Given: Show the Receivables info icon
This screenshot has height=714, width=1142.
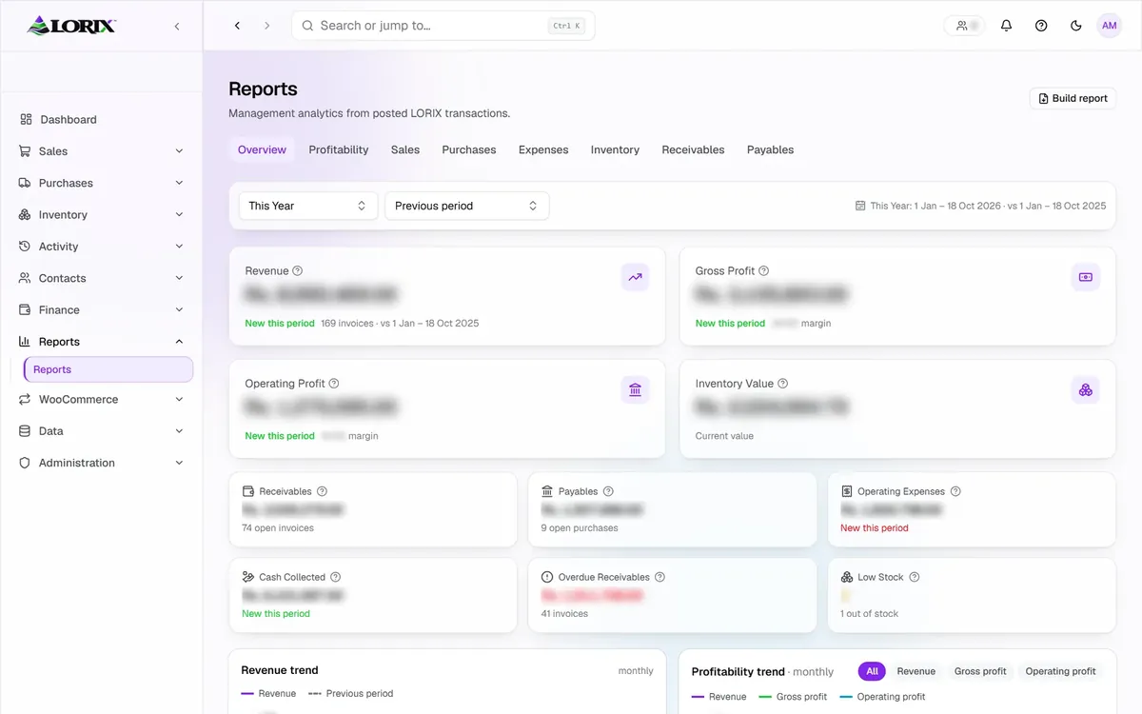Looking at the screenshot, I should click(x=322, y=491).
